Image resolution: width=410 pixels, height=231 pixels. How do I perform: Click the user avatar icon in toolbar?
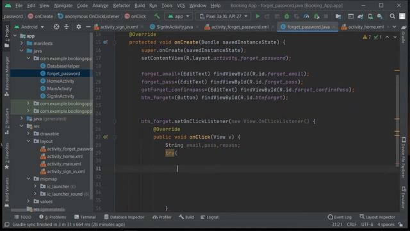[402, 16]
